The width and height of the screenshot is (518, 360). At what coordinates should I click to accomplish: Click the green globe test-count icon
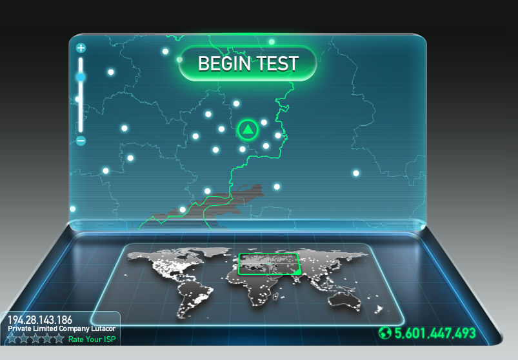pos(385,333)
